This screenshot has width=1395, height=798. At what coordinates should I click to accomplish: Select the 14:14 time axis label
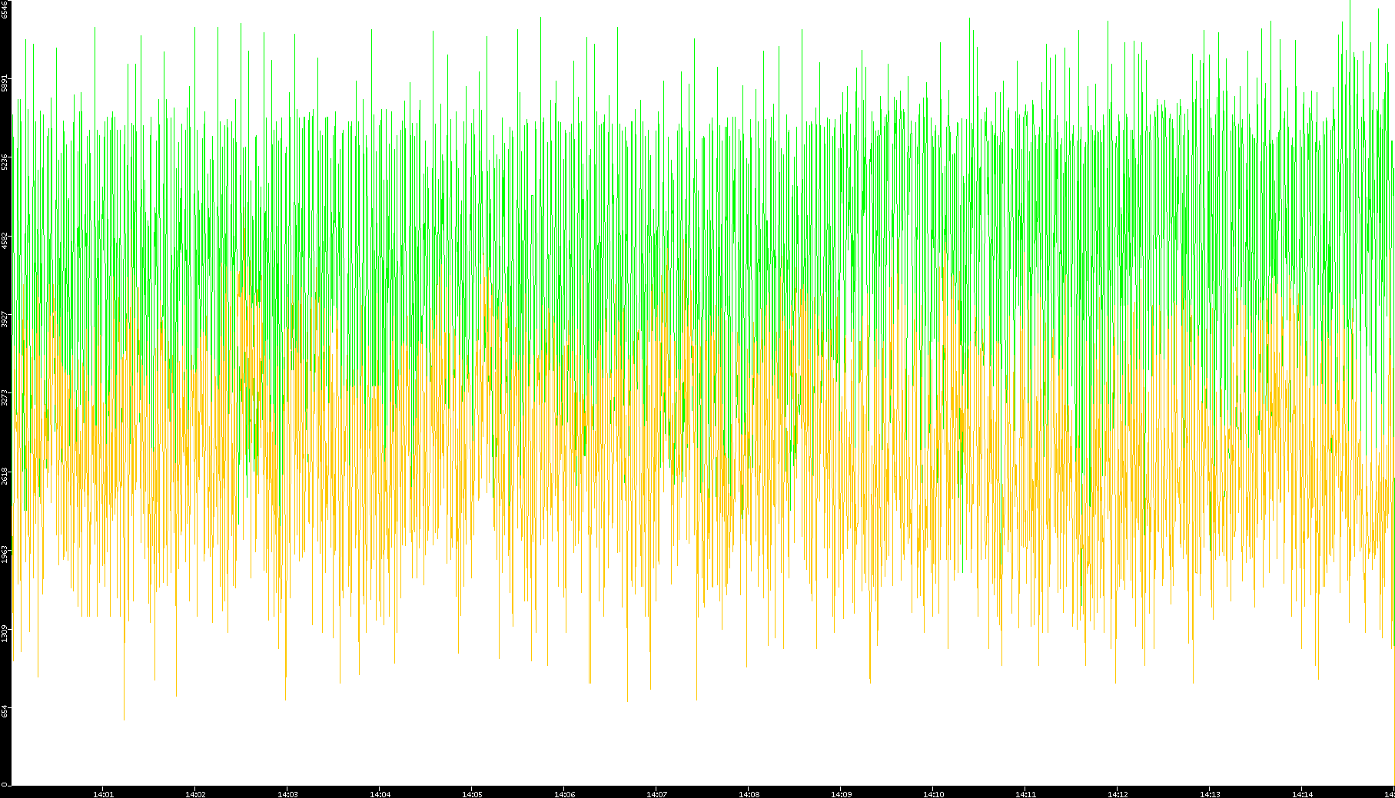[1302, 793]
